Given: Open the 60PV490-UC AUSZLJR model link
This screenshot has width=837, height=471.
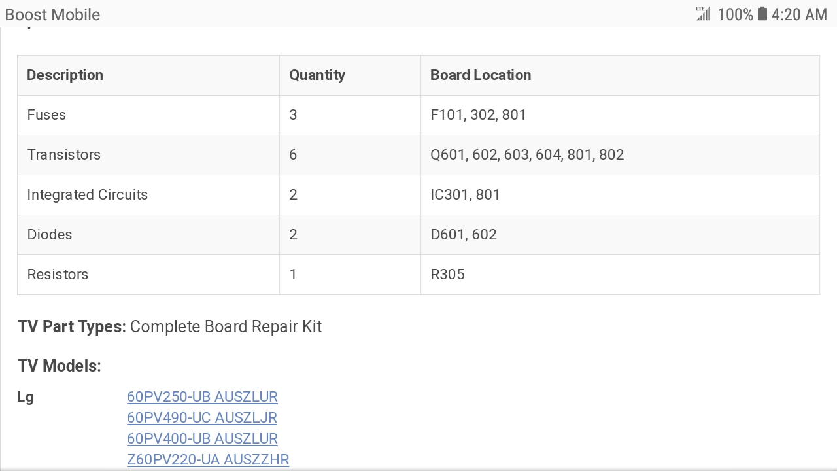Looking at the screenshot, I should pos(202,417).
